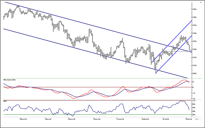Click the 105 price level label

[x=195, y=73]
